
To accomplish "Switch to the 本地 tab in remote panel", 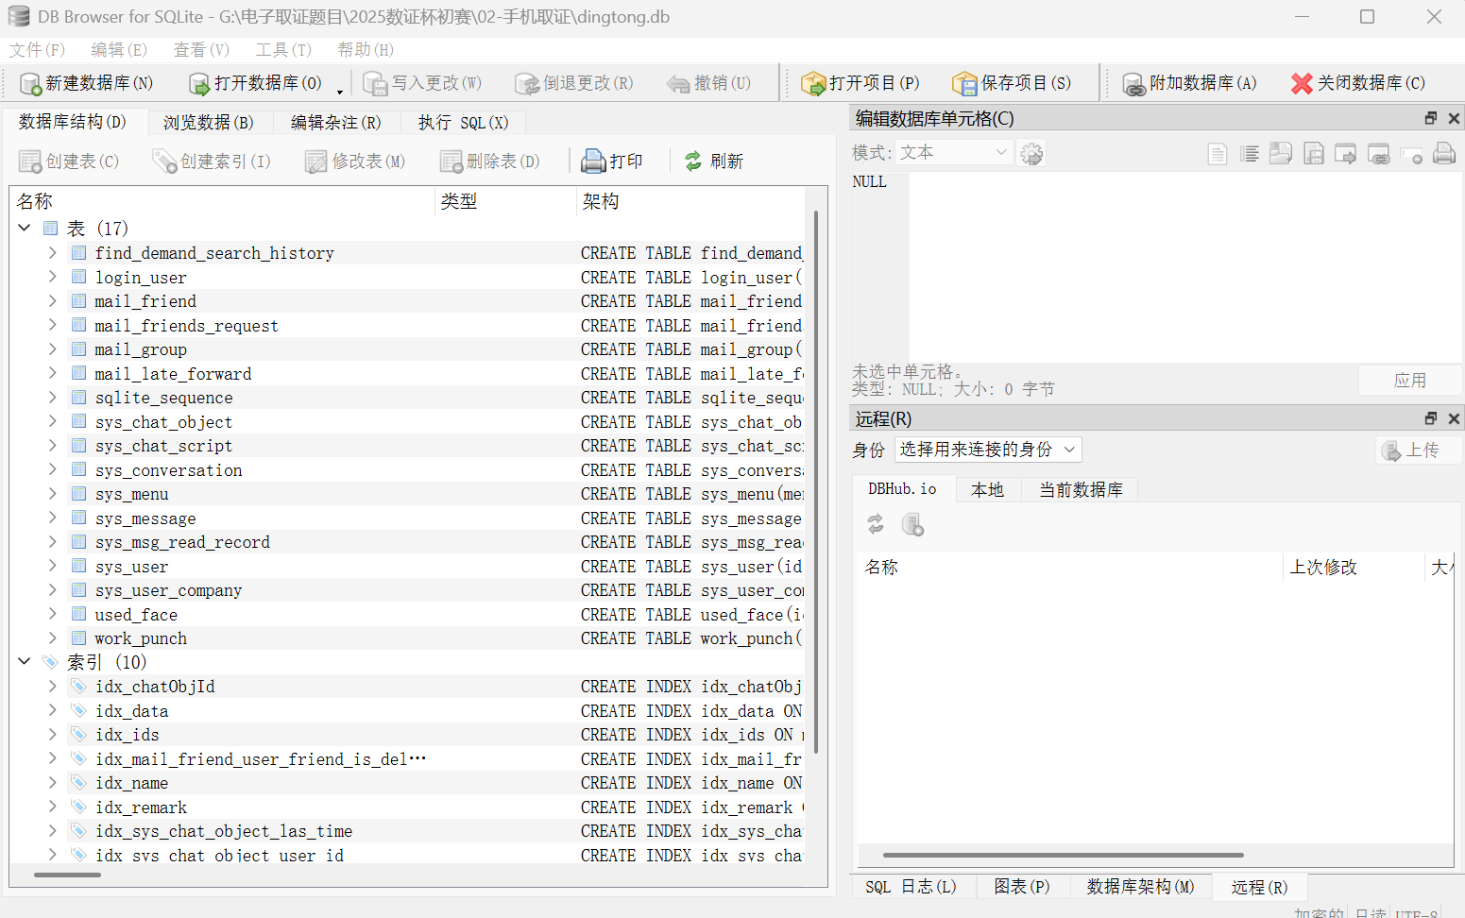I will pos(987,489).
